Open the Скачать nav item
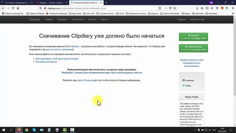This screenshot has width=236, height=133. [x=92, y=20]
